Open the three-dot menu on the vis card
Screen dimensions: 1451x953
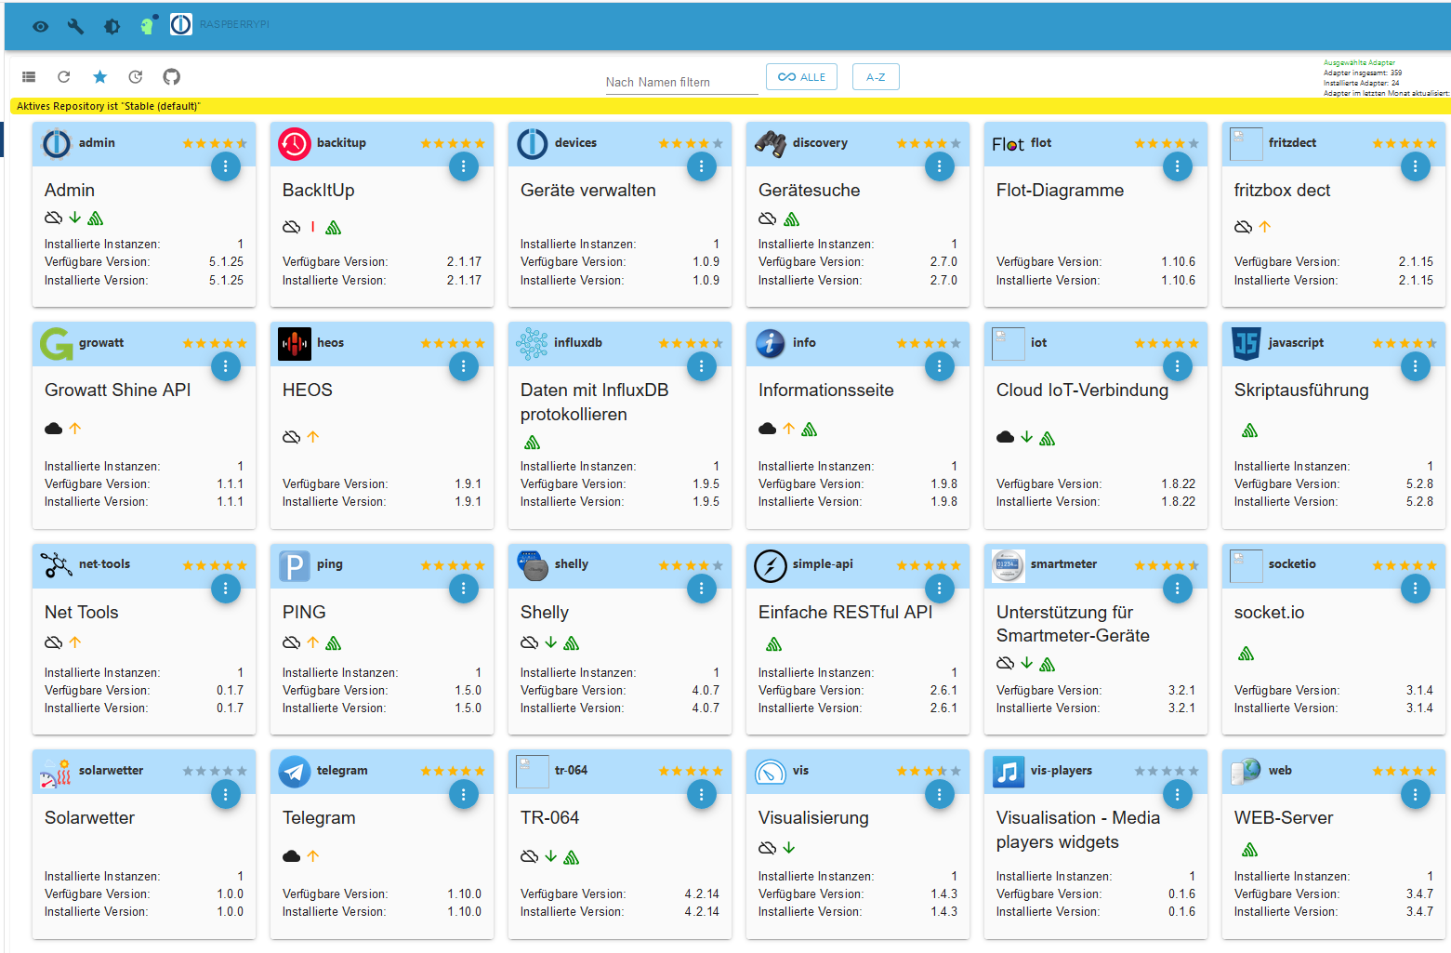pos(940,794)
